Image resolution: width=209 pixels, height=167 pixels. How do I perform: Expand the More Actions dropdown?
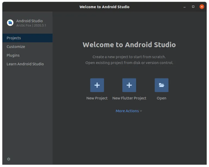coord(127,111)
